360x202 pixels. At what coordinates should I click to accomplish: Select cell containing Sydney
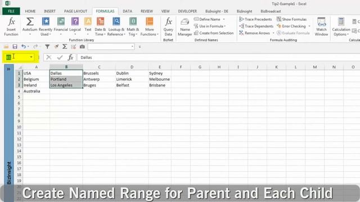pyautogui.click(x=160, y=74)
